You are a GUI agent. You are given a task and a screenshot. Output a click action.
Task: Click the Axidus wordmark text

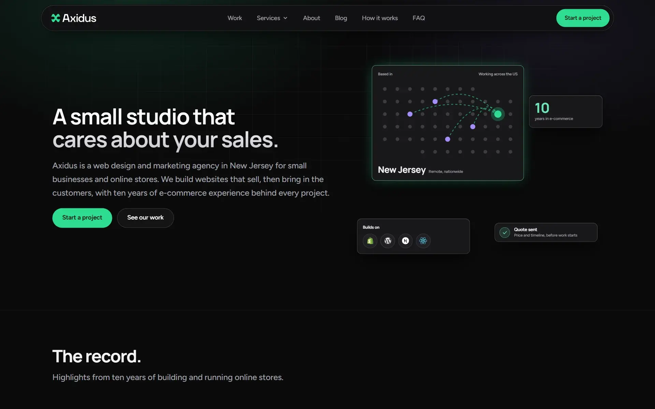point(79,18)
